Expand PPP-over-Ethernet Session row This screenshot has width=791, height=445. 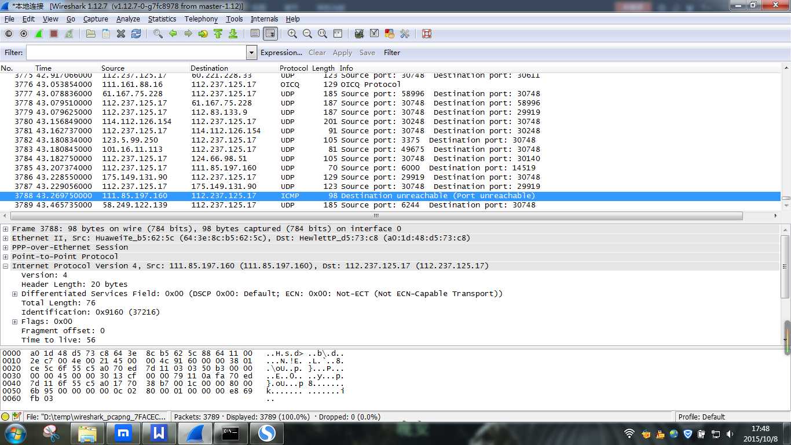click(6, 247)
